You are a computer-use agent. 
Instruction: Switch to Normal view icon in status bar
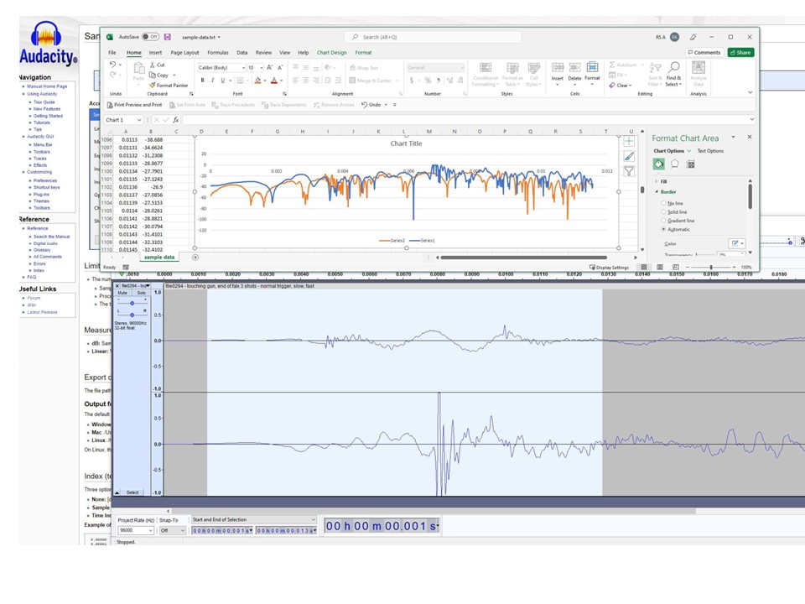(x=644, y=267)
